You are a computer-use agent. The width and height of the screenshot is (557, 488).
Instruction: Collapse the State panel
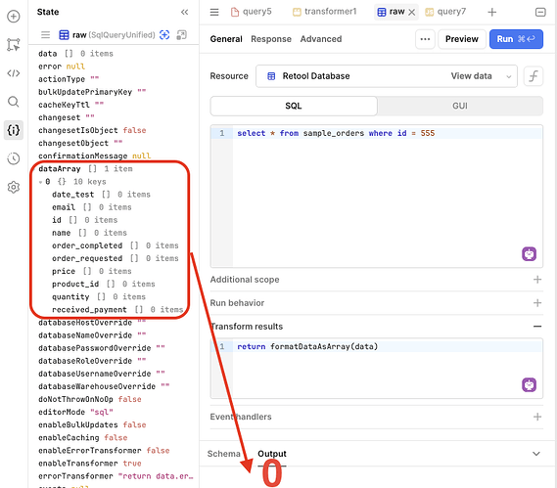click(184, 12)
